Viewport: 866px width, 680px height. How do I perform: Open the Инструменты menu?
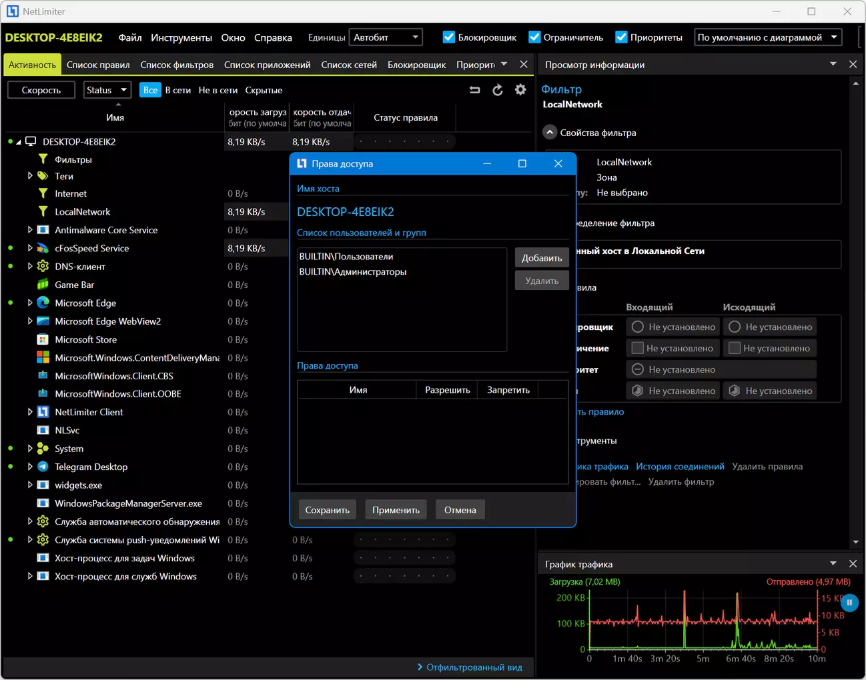point(181,37)
